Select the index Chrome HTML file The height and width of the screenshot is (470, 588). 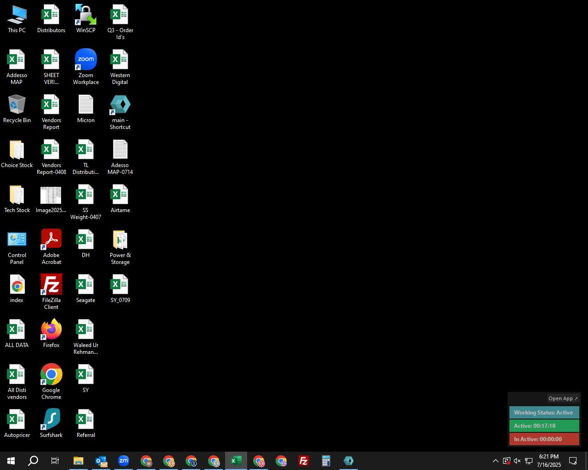coord(17,289)
